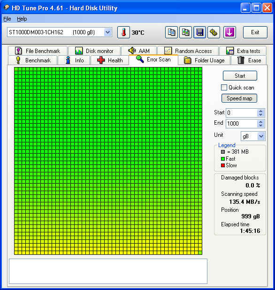Switch to the Benchmark tab
The height and width of the screenshot is (290, 275).
tap(33, 60)
